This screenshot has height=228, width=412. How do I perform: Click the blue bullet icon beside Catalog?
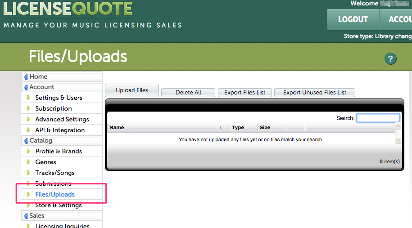coord(26,141)
